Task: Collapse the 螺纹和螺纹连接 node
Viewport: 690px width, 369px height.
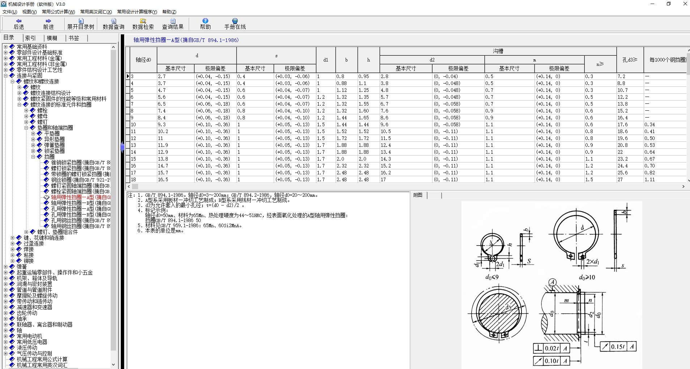Action: pos(12,81)
